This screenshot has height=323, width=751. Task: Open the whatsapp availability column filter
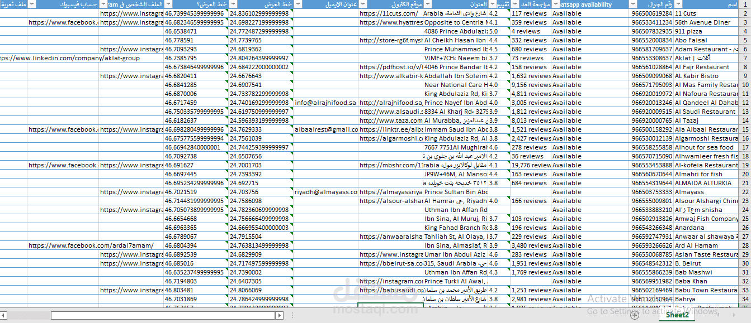pyautogui.click(x=557, y=4)
